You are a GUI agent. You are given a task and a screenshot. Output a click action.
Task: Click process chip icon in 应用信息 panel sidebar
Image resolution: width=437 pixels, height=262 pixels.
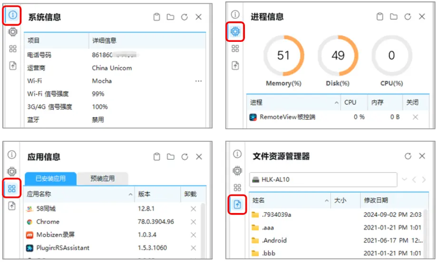(x=12, y=171)
